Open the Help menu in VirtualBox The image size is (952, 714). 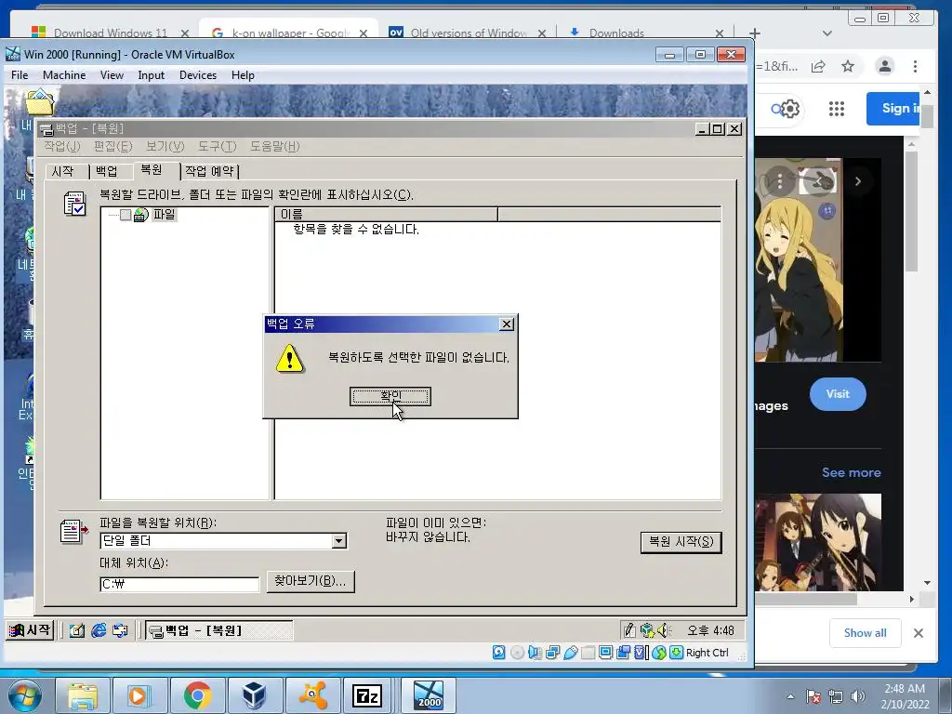[x=243, y=75]
